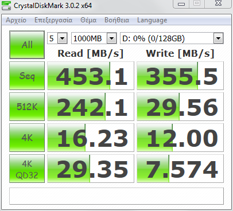The image size is (233, 211).
Task: Open the Language menu
Action: [152, 20]
